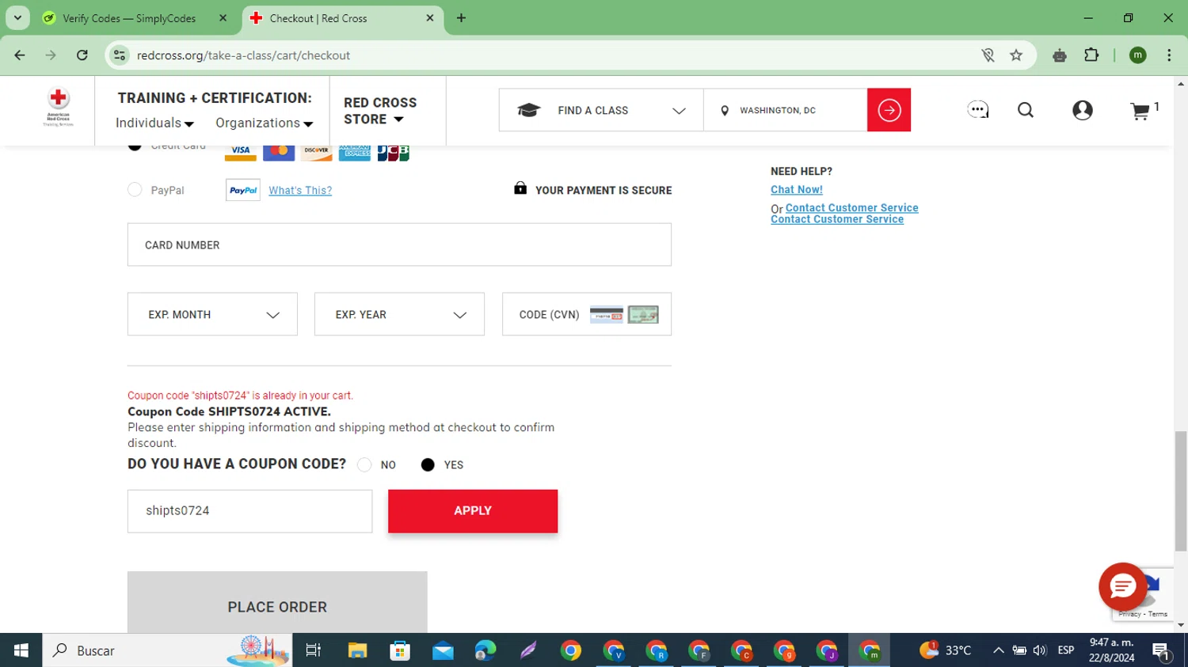Click the browser back arrow
Image resolution: width=1188 pixels, height=667 pixels.
pos(20,55)
